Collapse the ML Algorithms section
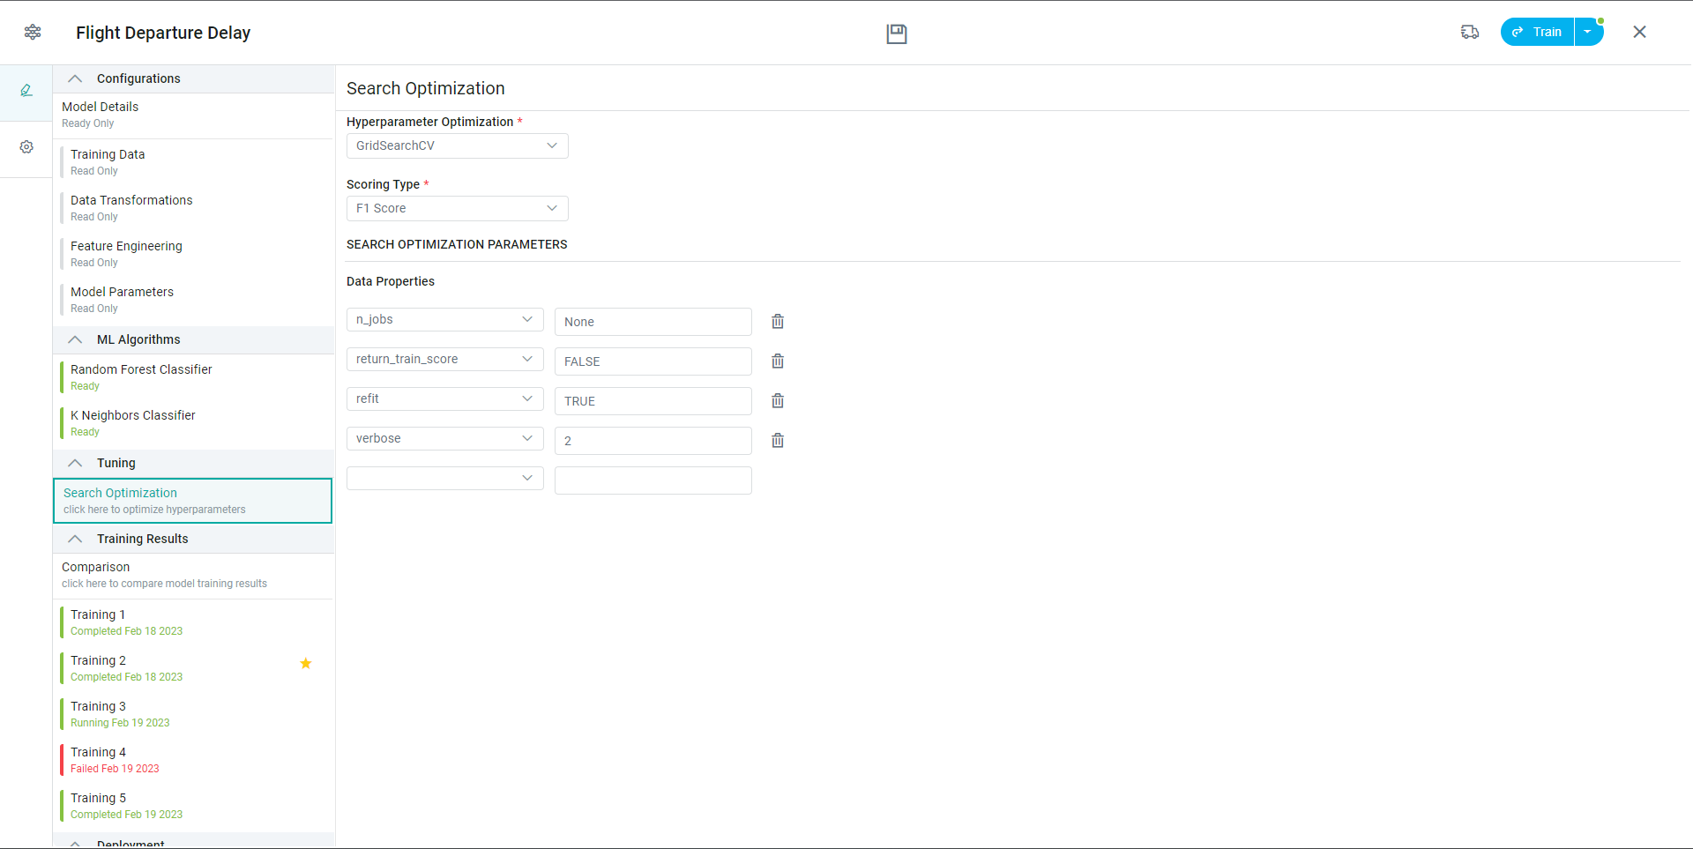Image resolution: width=1693 pixels, height=849 pixels. pos(76,340)
